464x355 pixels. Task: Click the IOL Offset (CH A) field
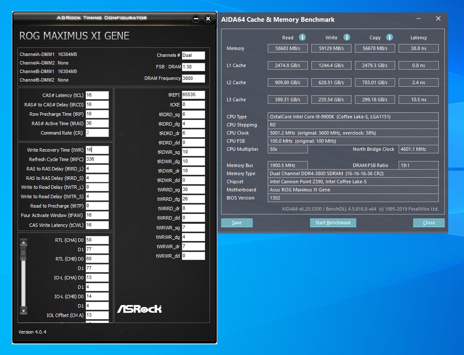click(x=97, y=315)
